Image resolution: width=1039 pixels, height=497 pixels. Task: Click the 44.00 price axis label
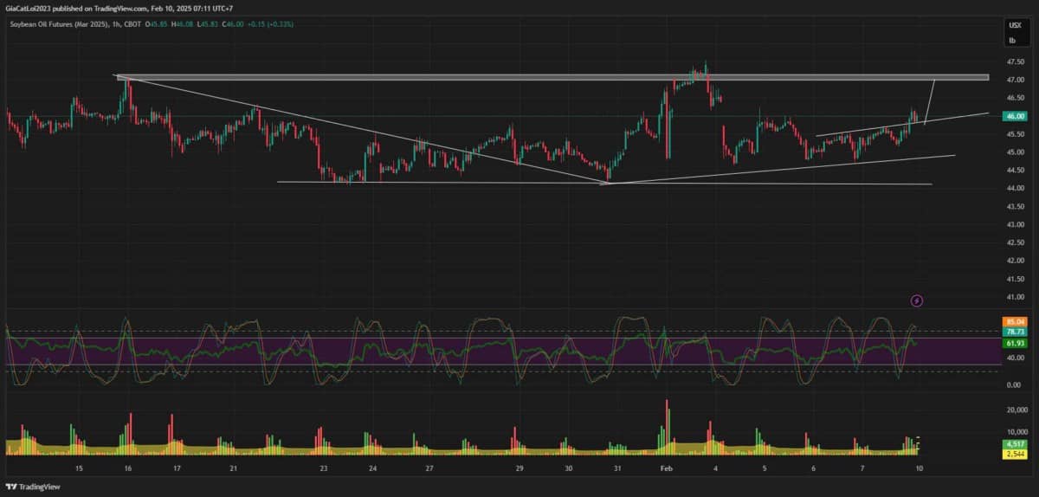[x=1016, y=189]
